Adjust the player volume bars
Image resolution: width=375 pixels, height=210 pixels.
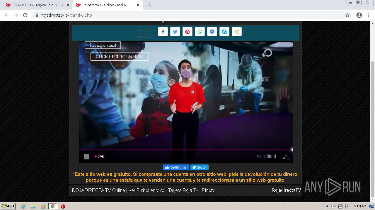(x=270, y=156)
